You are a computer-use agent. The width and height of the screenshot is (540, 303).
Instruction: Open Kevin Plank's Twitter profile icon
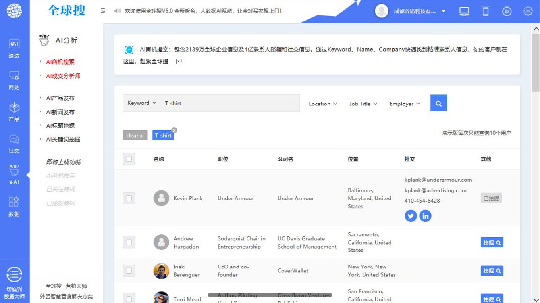[x=411, y=216]
